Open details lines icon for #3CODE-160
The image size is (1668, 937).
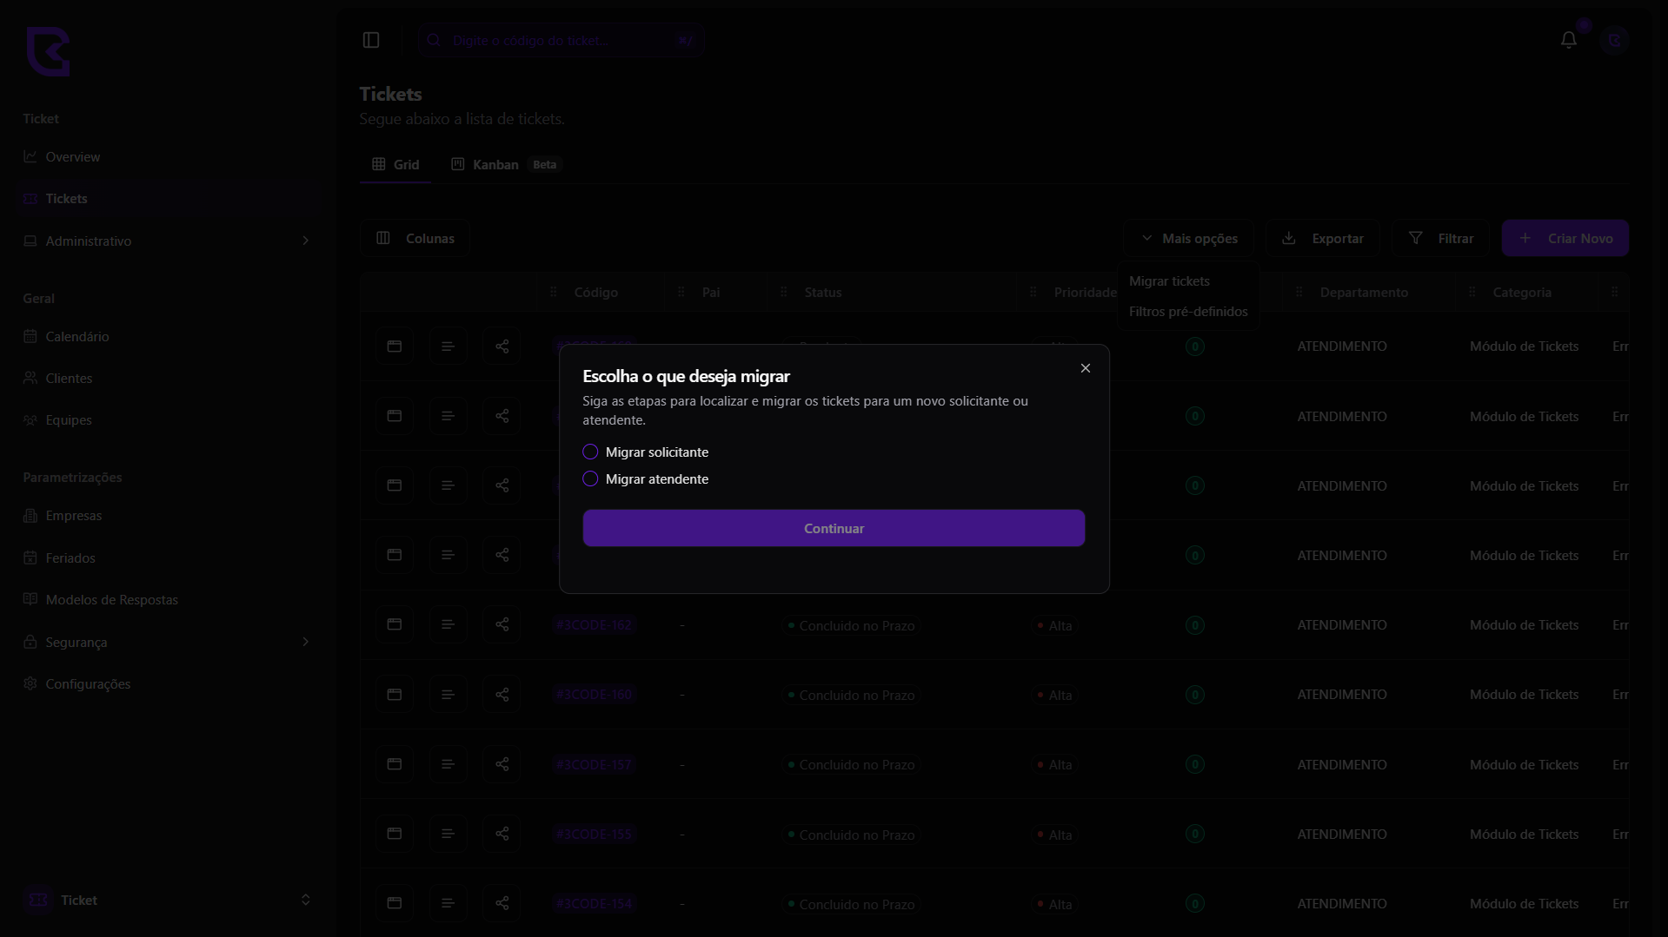click(448, 694)
